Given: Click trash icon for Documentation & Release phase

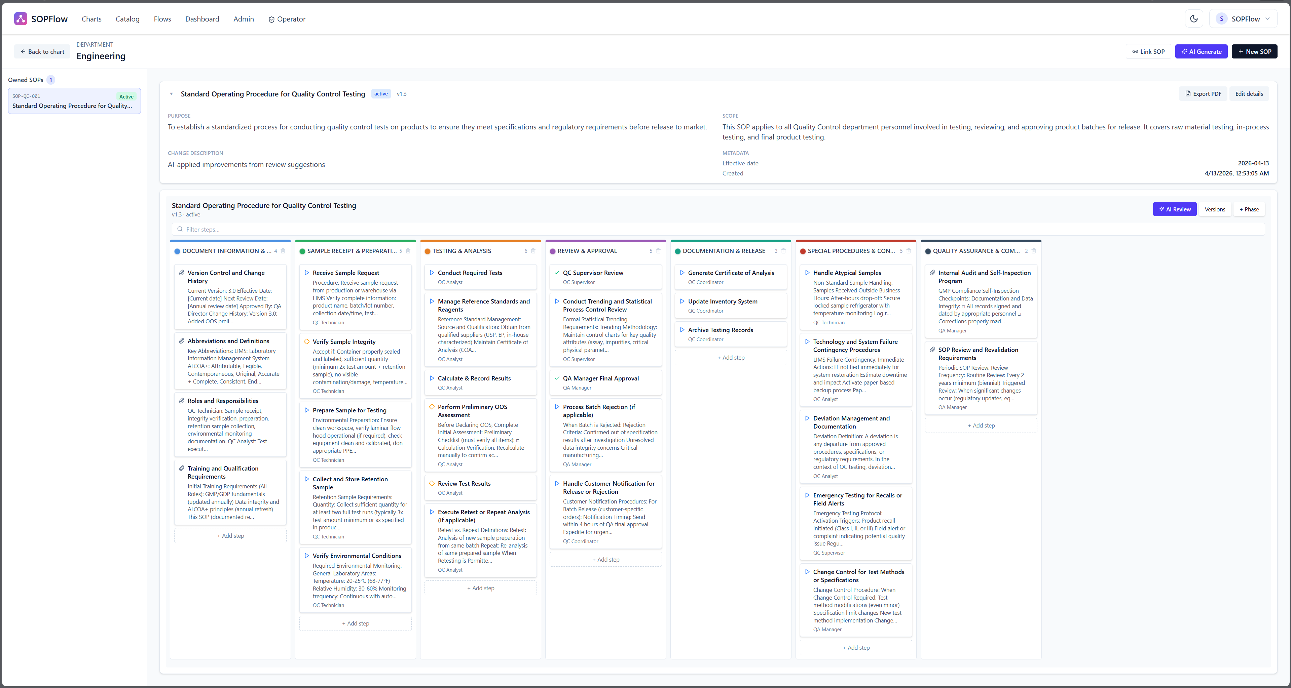Looking at the screenshot, I should click(x=783, y=251).
